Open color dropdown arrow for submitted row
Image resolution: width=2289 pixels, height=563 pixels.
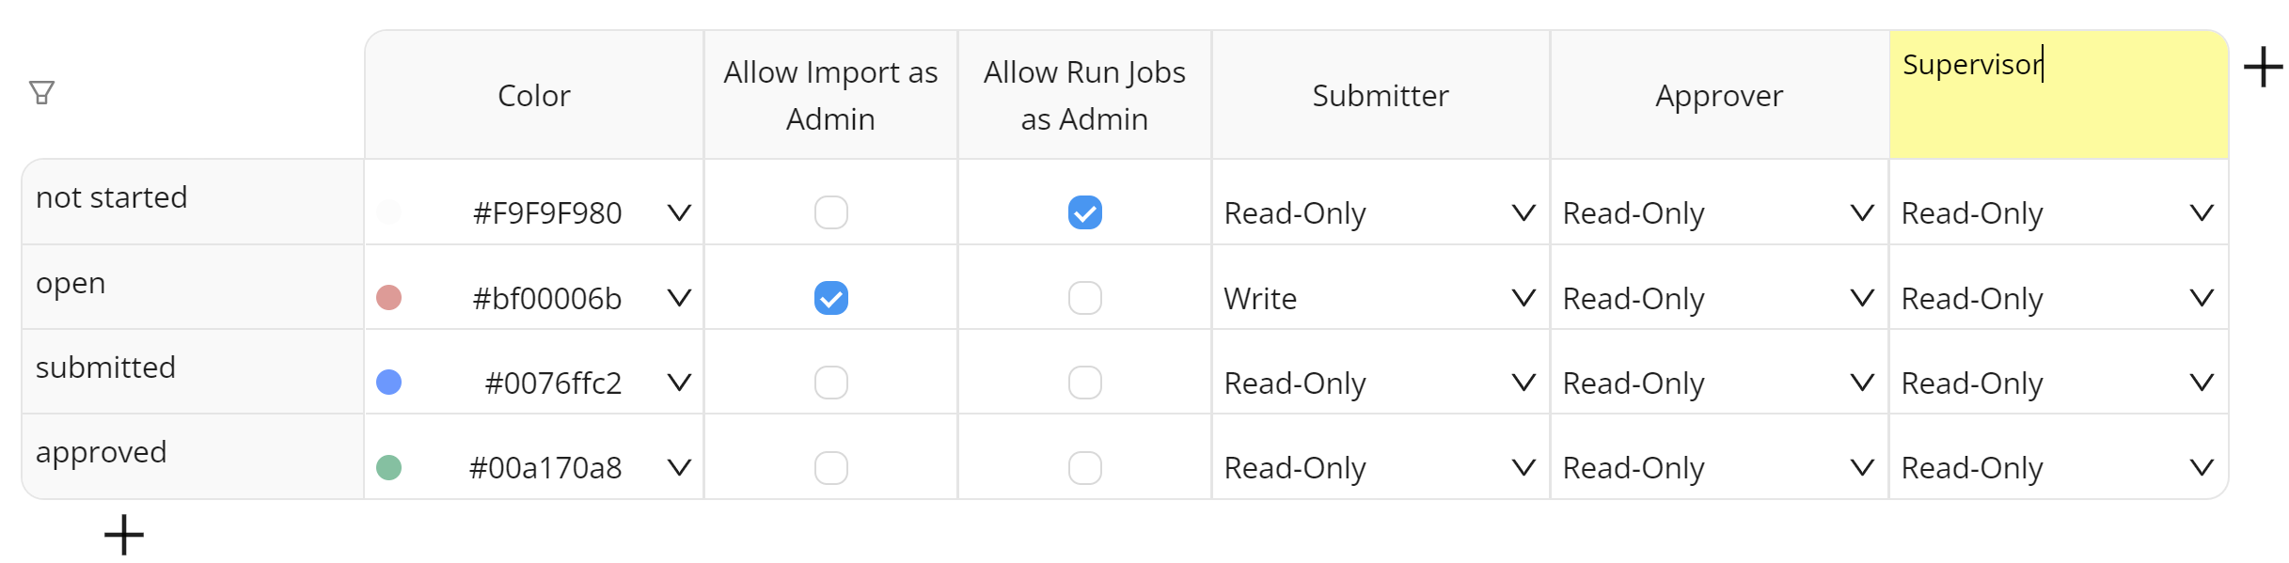[679, 383]
